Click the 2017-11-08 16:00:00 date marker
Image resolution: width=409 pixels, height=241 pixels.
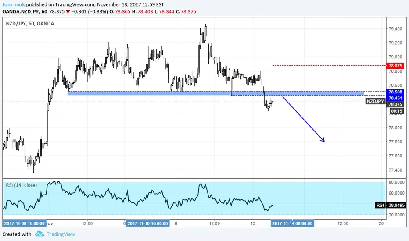coord(25,223)
